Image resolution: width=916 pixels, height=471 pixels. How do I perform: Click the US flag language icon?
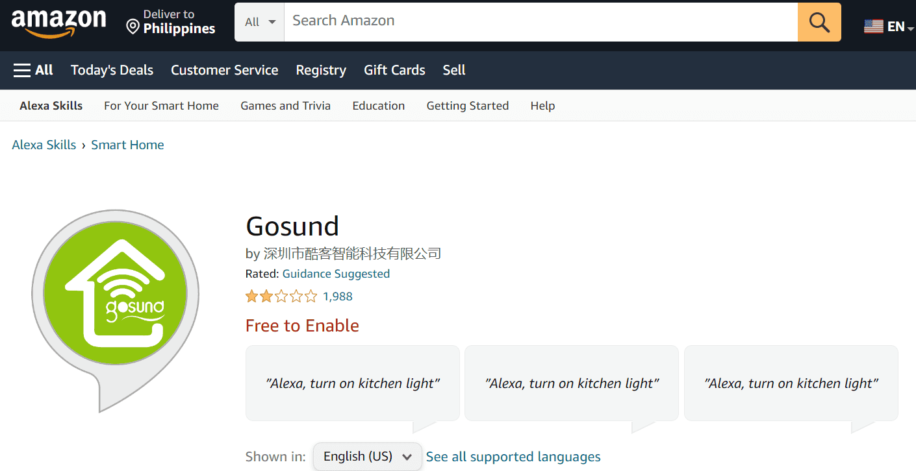(873, 27)
